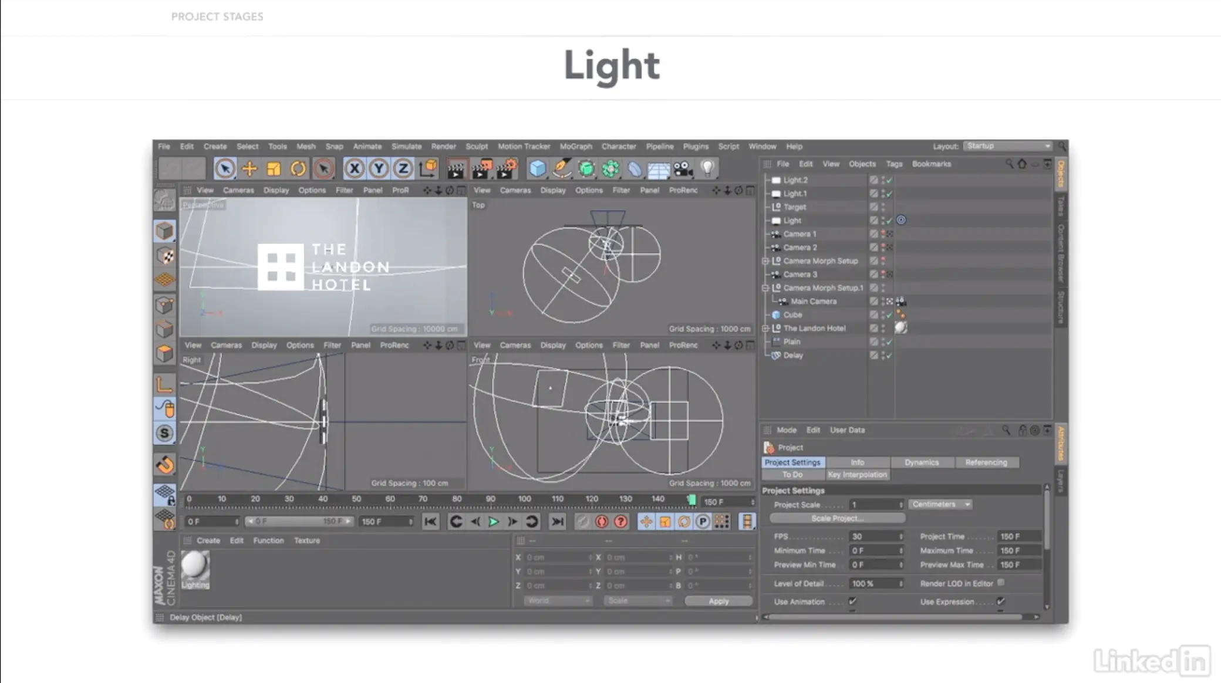Viewport: 1221px width, 683px height.
Task: Select the Live Selection arrow tool
Action: coord(225,169)
